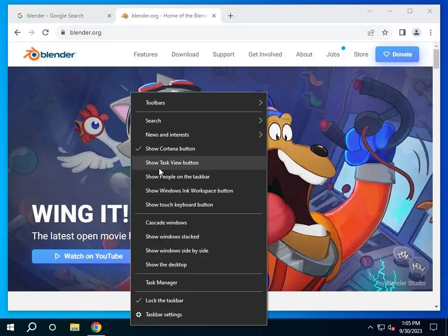Close the blender Google Search tab
This screenshot has width=448, height=336.
tap(109, 16)
